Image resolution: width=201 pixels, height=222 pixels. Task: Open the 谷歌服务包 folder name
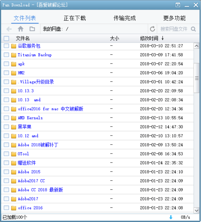[x=29, y=46]
